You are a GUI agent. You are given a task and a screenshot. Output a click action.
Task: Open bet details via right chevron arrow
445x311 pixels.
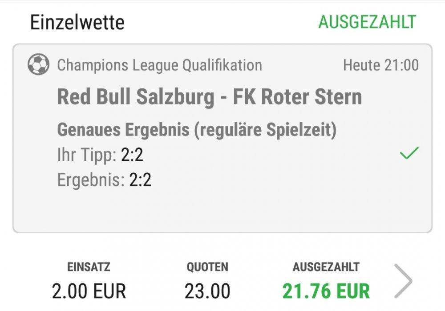tap(403, 281)
